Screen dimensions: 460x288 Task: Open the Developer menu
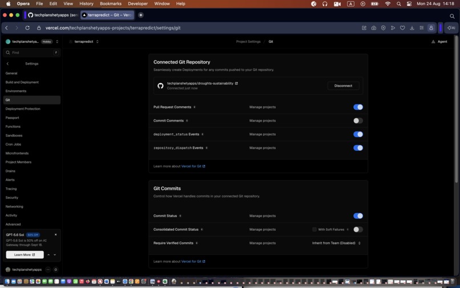click(138, 4)
